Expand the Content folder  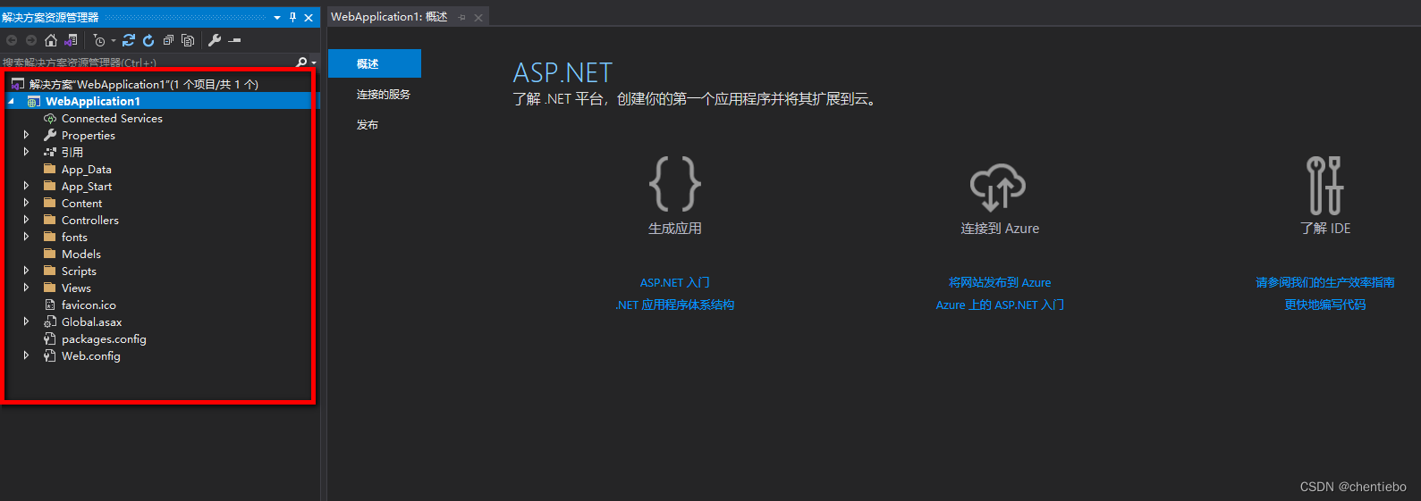pyautogui.click(x=26, y=203)
